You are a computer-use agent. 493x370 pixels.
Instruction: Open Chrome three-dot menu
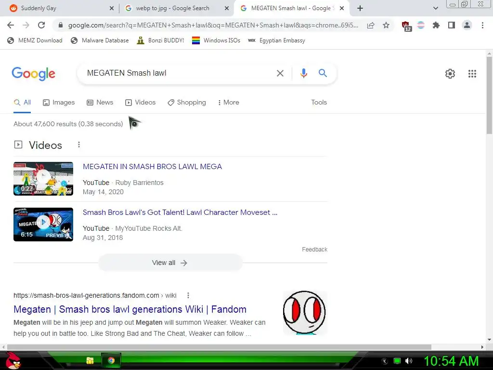click(x=482, y=25)
